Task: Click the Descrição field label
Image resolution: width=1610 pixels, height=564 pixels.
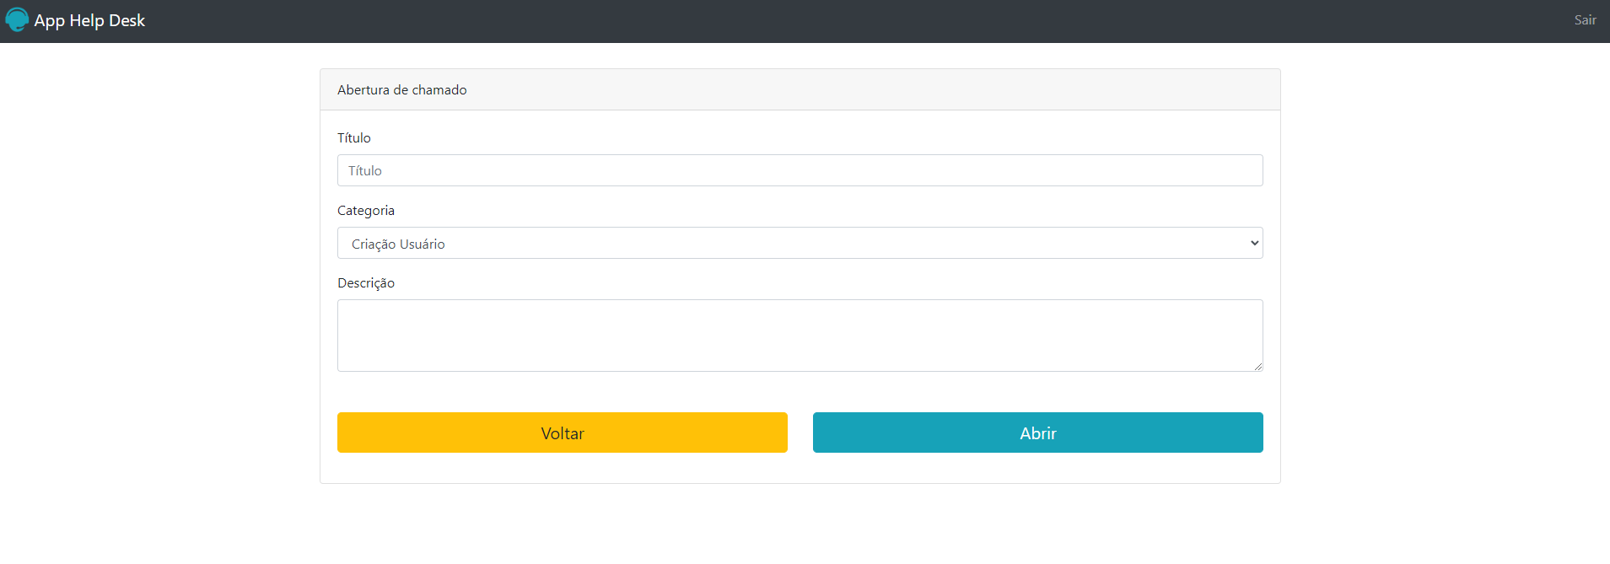Action: (365, 282)
